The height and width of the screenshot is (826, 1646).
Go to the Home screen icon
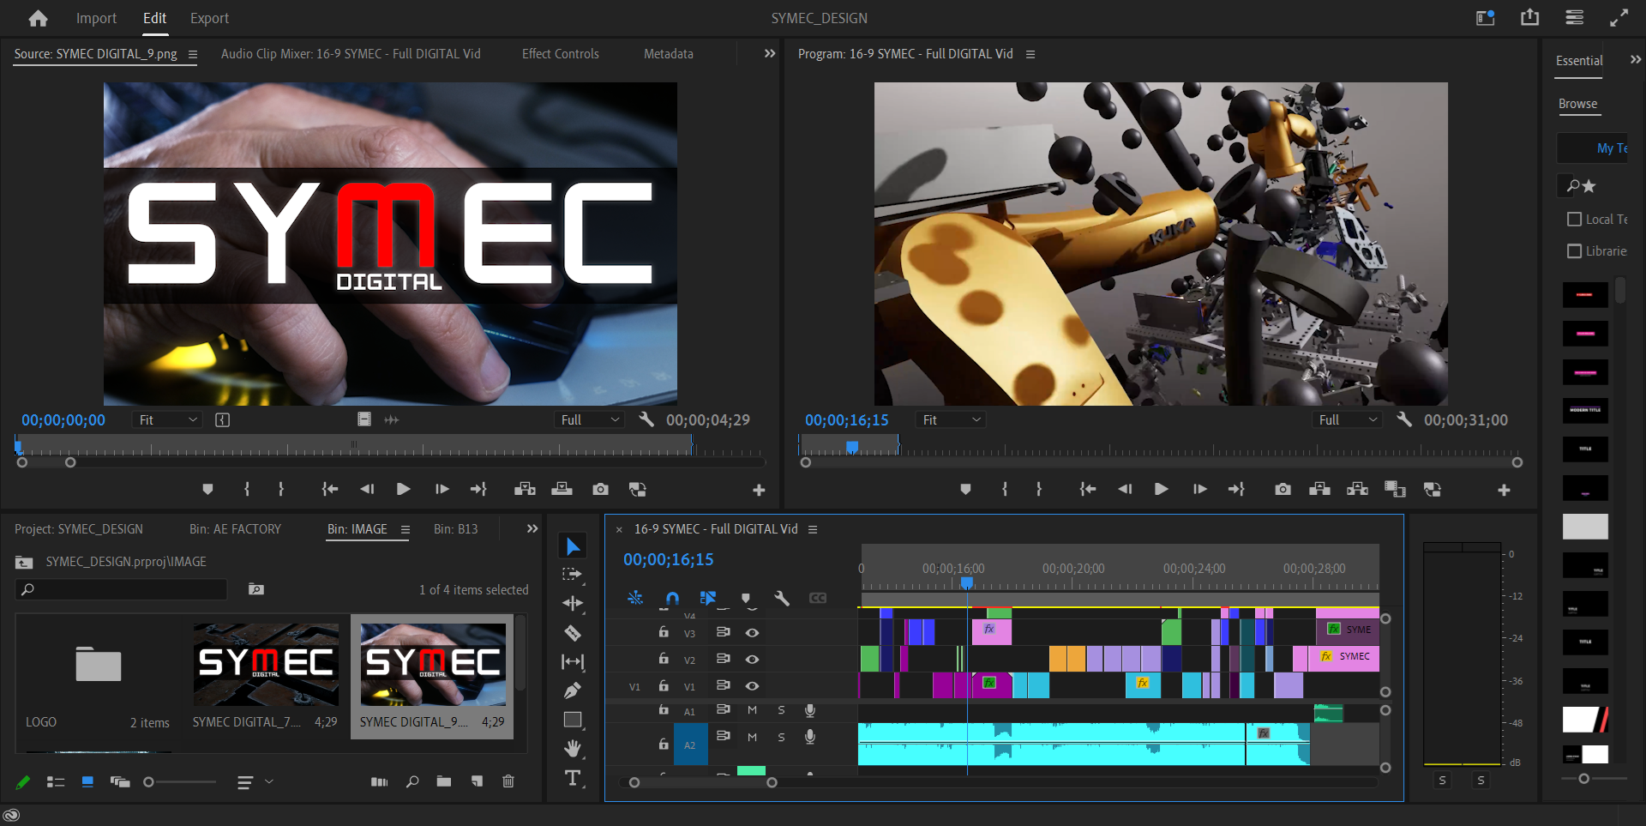[x=38, y=18]
